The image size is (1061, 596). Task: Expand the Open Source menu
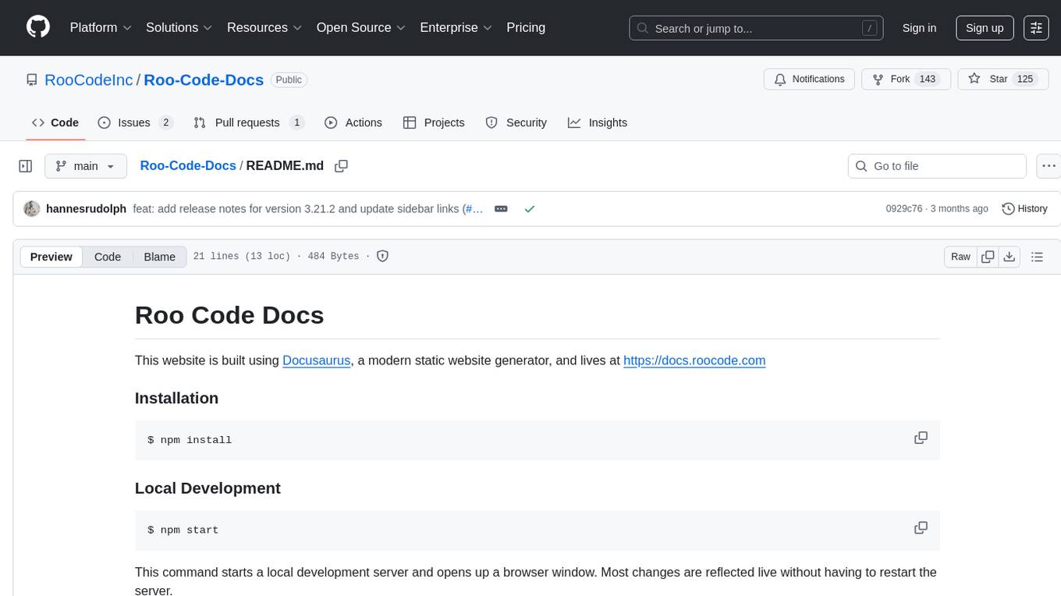point(361,27)
